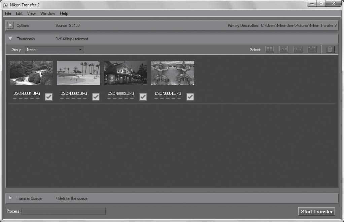Image resolution: width=344 pixels, height=222 pixels.
Task: Click the Start Transfer button
Action: [316, 212]
